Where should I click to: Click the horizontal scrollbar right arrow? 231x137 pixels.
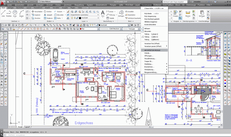click(x=219, y=127)
